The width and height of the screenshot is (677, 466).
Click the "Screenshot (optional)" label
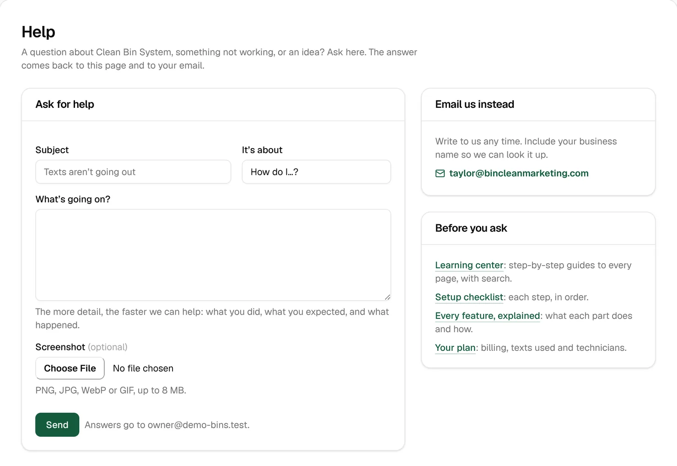coord(81,347)
